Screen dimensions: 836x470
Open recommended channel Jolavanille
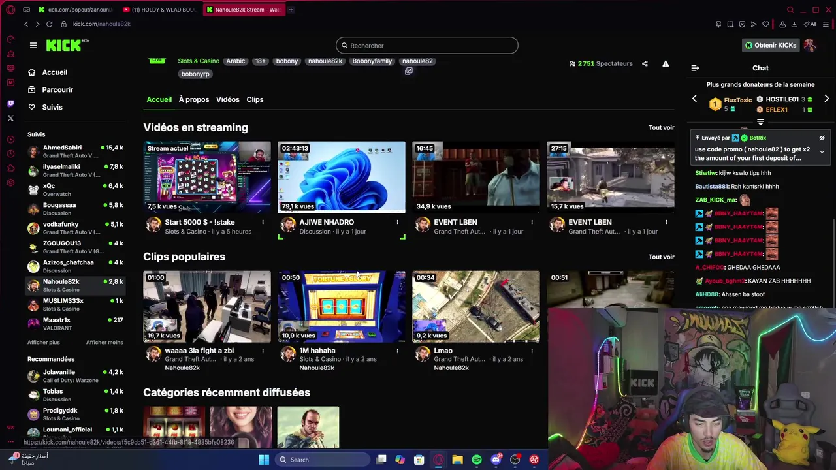point(75,376)
